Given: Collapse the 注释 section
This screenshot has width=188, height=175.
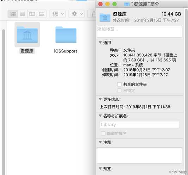Looking at the screenshot, I should point(100,142).
